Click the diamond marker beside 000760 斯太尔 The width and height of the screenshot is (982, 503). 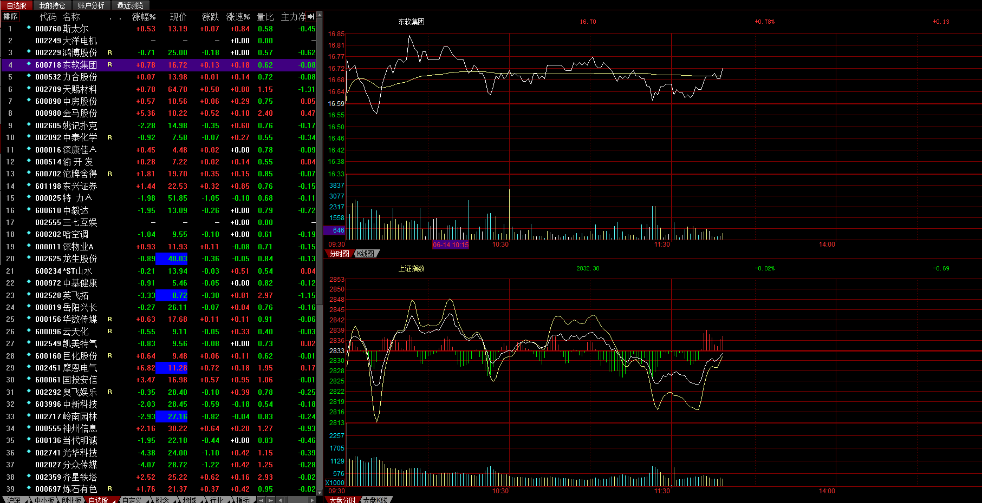pyautogui.click(x=29, y=28)
